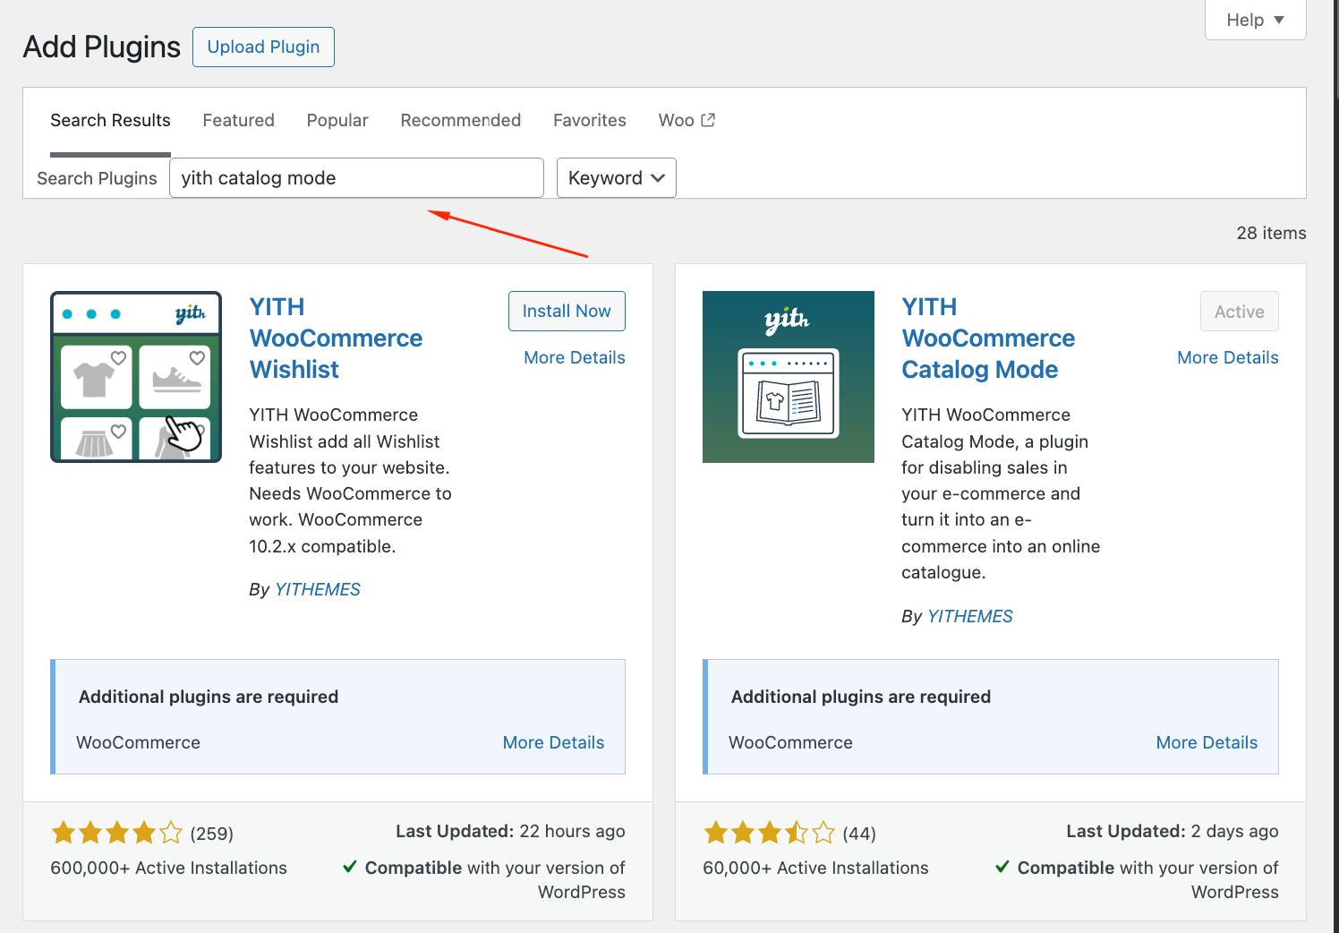Switch to the Search Results tab

pos(110,120)
